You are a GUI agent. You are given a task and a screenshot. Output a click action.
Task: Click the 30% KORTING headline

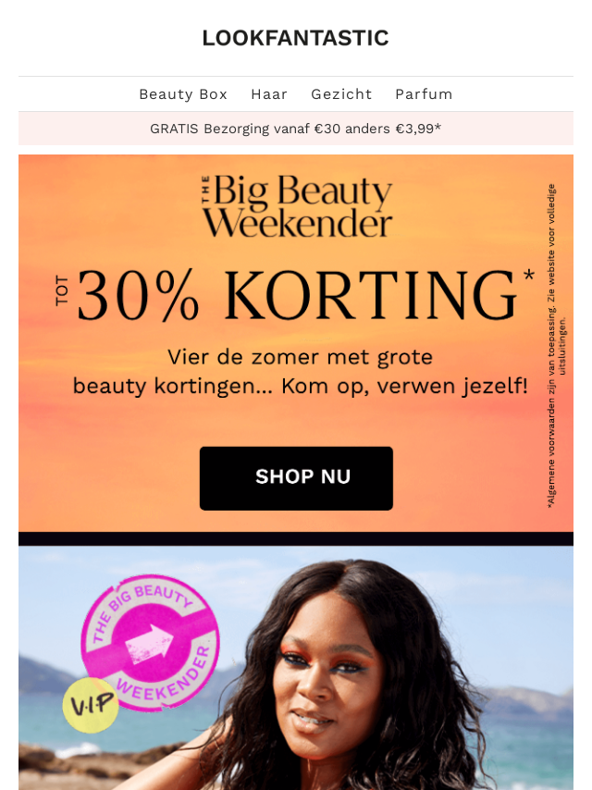pos(297,295)
